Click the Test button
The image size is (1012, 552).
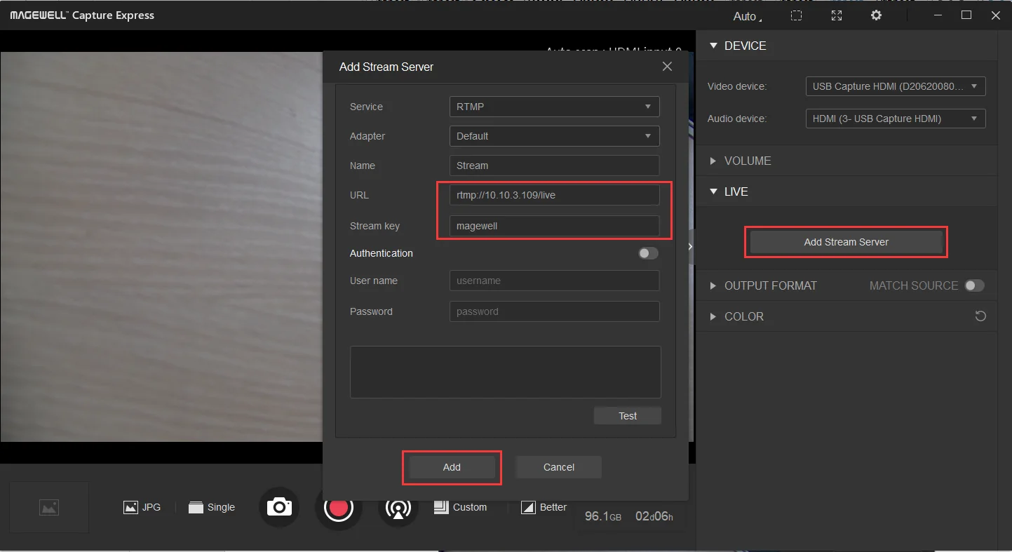tap(628, 416)
